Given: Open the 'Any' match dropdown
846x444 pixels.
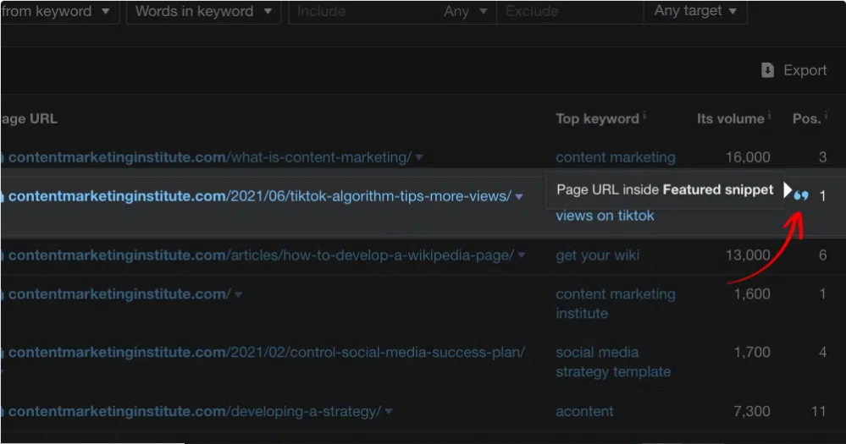Looking at the screenshot, I should [466, 11].
